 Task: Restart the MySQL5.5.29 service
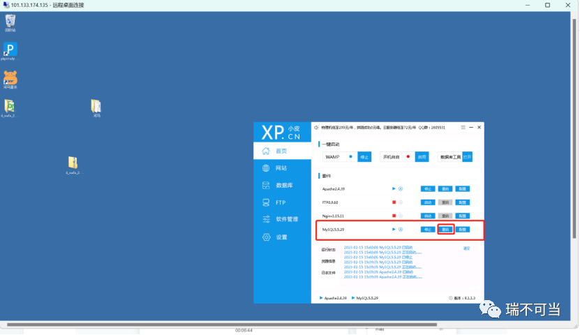tap(445, 230)
